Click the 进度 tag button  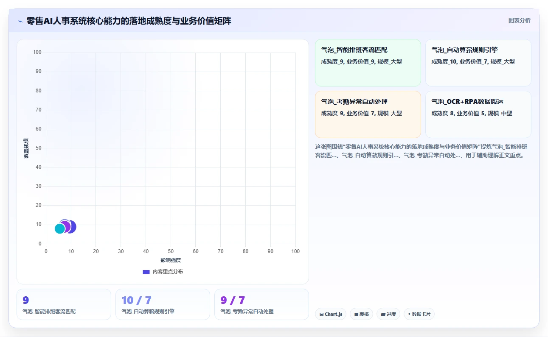[388, 314]
